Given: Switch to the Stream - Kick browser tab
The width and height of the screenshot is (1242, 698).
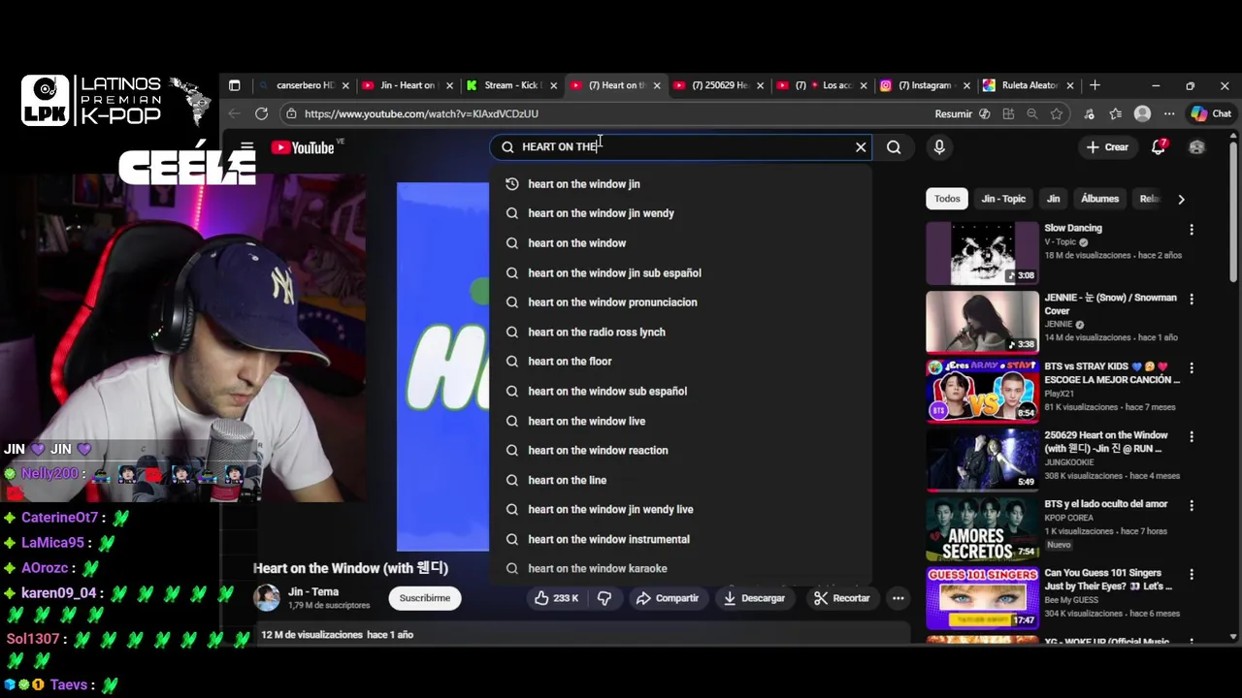Looking at the screenshot, I should tap(509, 85).
